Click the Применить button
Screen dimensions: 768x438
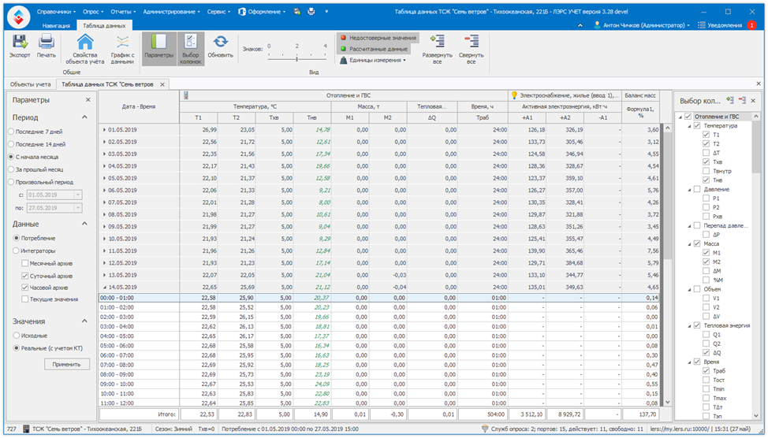click(66, 364)
